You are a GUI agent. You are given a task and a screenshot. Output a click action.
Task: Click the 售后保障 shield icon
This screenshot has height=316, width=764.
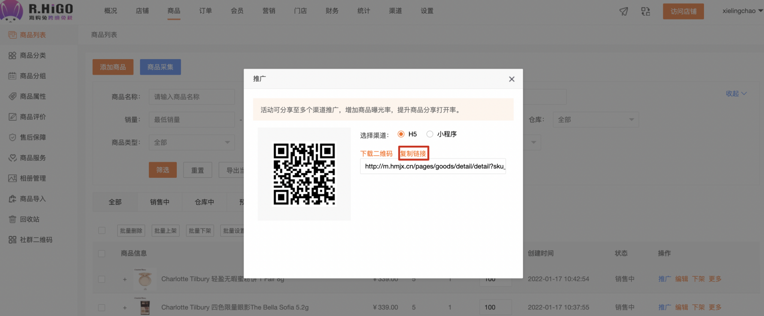coord(12,137)
